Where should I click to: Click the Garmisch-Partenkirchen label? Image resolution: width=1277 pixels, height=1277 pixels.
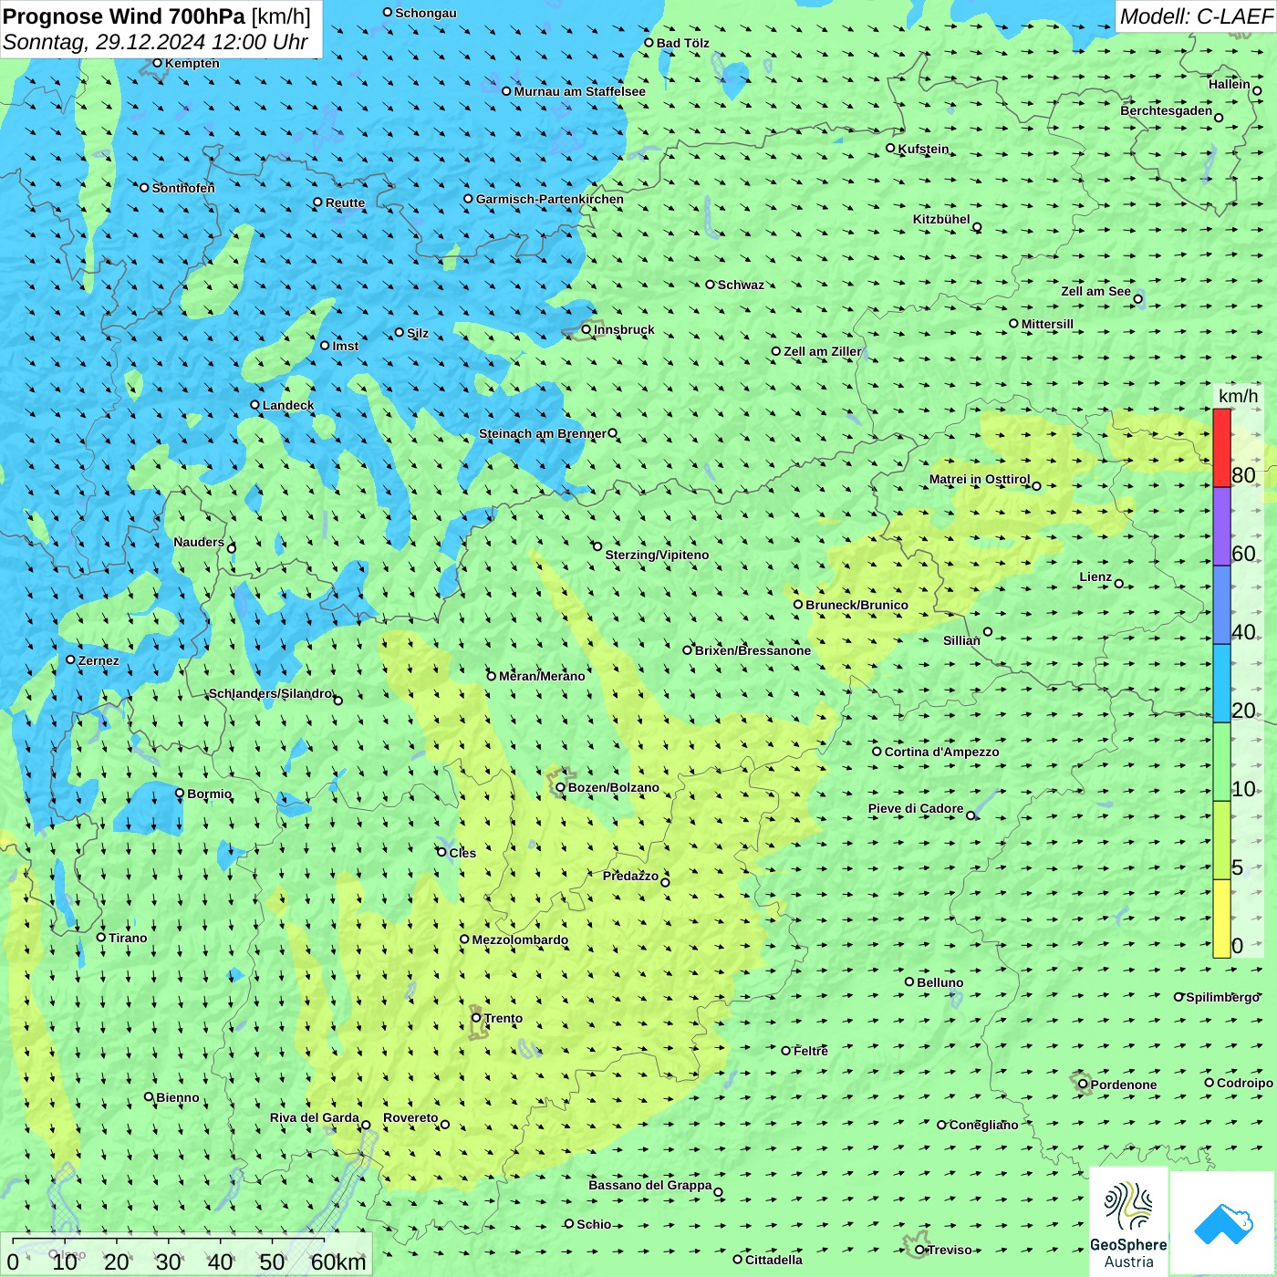coord(550,199)
